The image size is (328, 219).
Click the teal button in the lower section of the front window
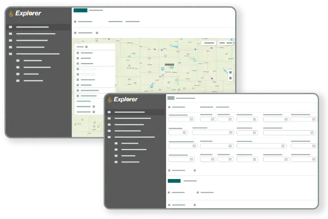pyautogui.click(x=174, y=181)
